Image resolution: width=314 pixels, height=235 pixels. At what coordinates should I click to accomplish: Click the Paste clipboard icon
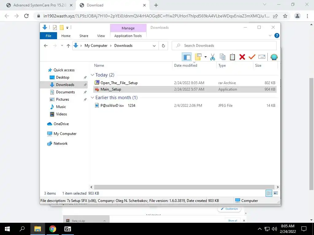pos(232,57)
